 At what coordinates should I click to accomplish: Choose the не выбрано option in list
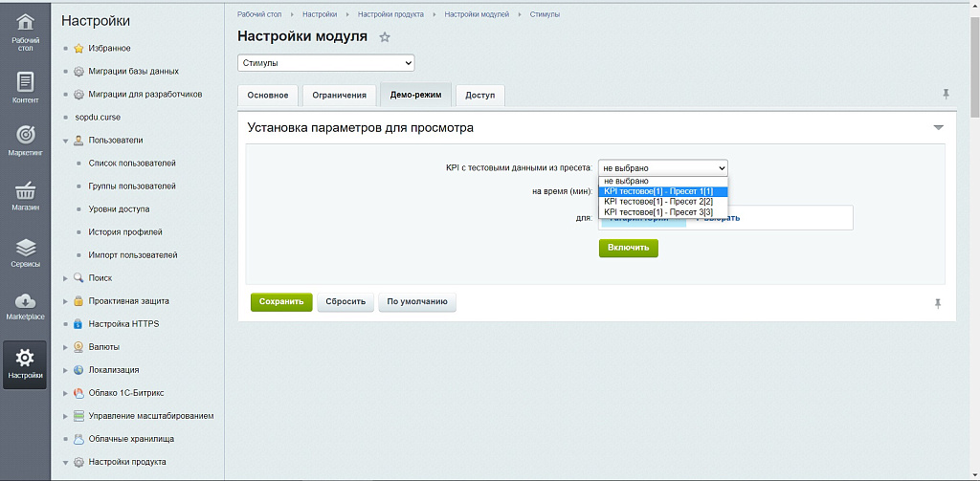pos(626,181)
